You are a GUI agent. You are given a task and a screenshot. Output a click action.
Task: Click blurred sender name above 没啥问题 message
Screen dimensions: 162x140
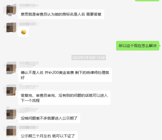29,109
